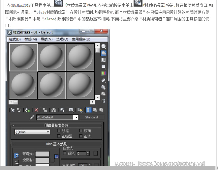The width and height of the screenshot is (218, 170).
Task: Click the ambient-diffuse map lock toggle
Action: pos(57,156)
